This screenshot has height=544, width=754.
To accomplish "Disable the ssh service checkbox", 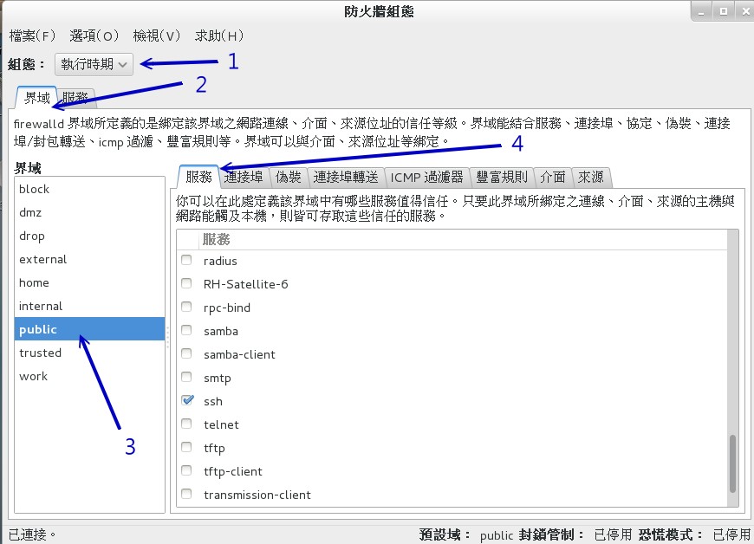I will [186, 400].
